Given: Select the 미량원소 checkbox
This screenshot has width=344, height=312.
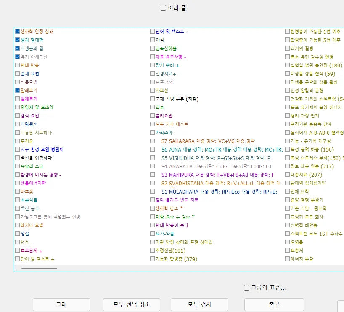Looking at the screenshot, I should [x=17, y=124].
